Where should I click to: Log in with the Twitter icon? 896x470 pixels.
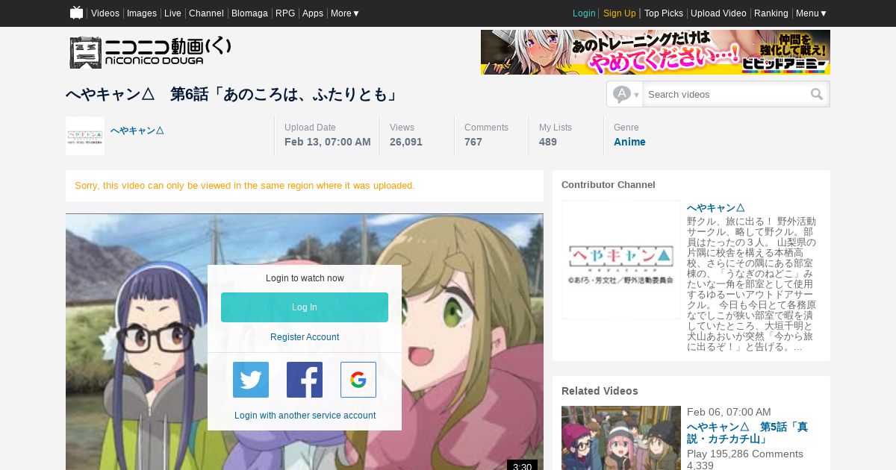pos(251,380)
